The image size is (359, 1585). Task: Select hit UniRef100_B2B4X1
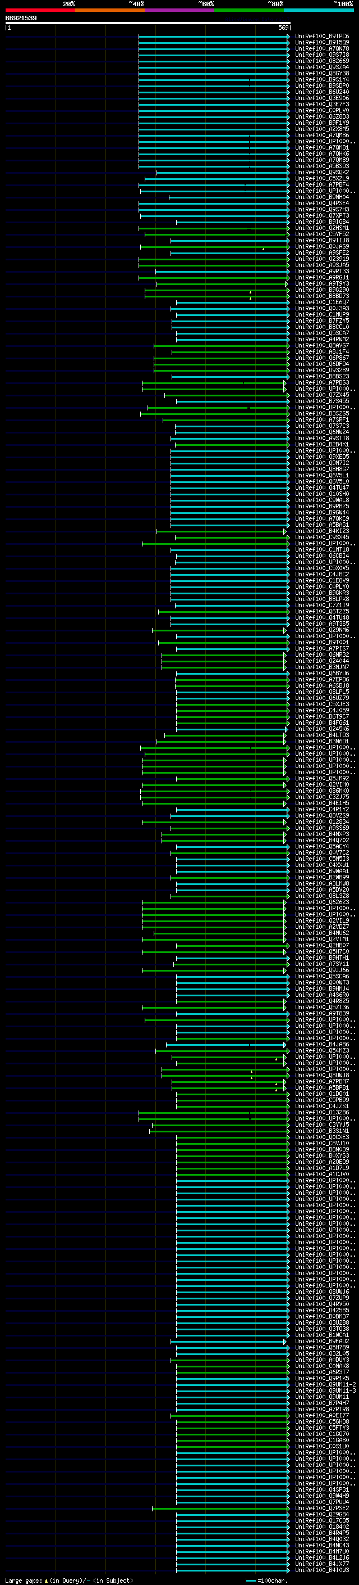point(321,444)
